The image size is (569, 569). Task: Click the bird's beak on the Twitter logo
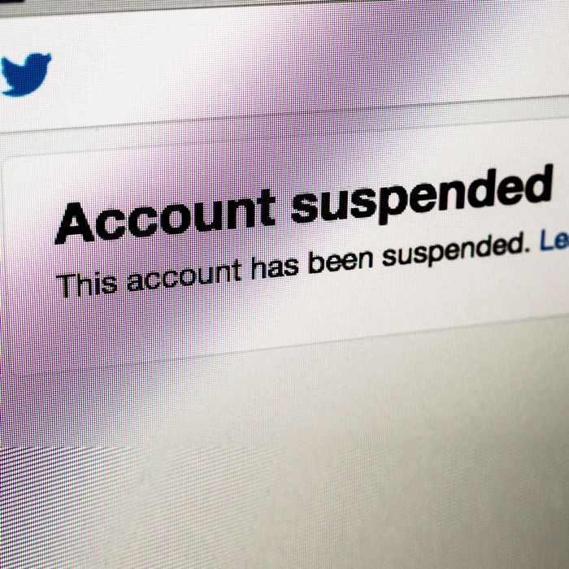pos(48,57)
